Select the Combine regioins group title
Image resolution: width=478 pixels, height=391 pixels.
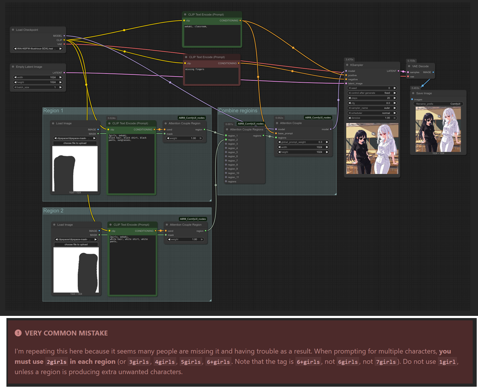tap(238, 111)
